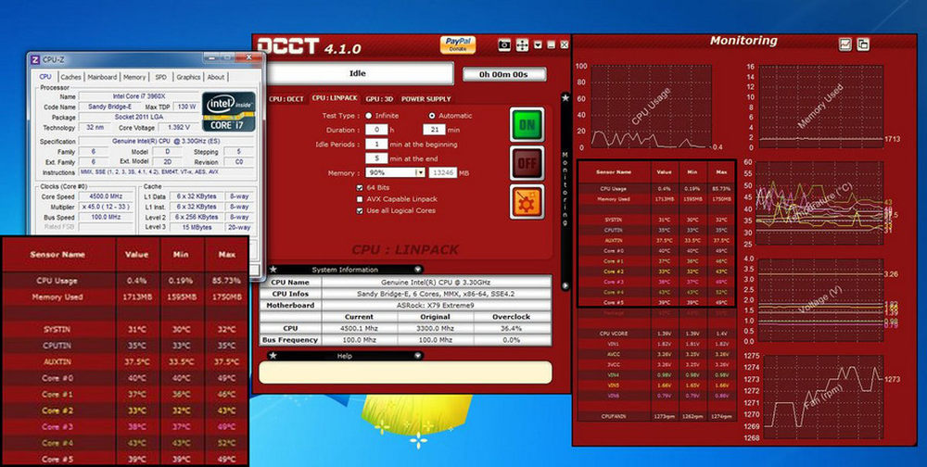927x467 pixels.
Task: Select the Infinite test type radio button
Action: coord(369,116)
